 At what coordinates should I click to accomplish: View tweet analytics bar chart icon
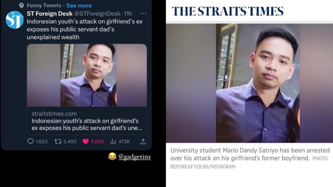(113, 142)
